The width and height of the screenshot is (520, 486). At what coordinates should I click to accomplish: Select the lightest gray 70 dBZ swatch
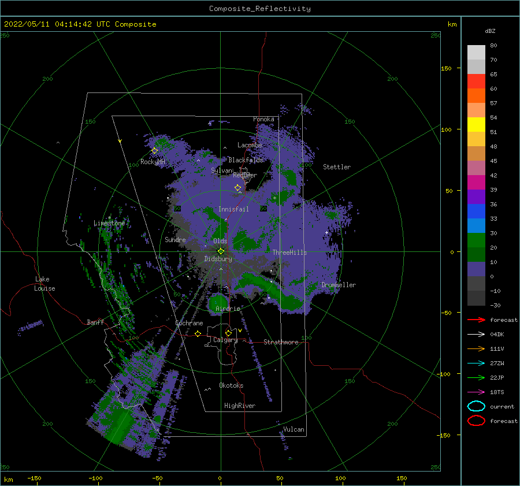click(x=476, y=53)
